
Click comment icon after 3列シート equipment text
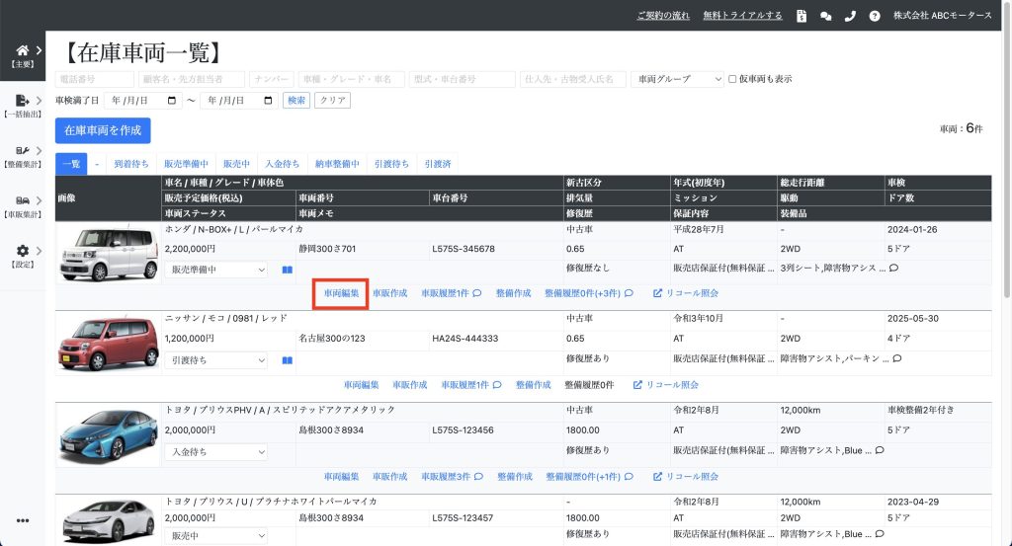(893, 268)
